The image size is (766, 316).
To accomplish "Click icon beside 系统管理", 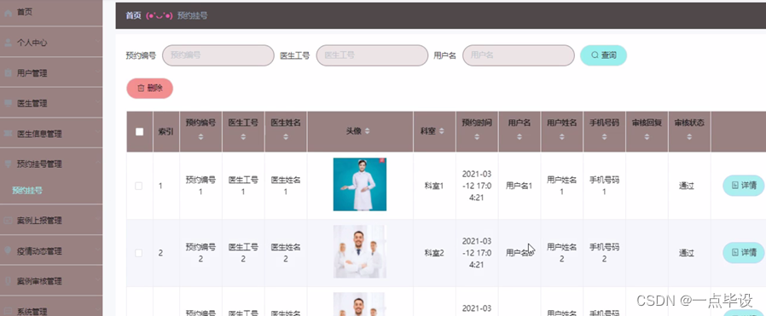I will [x=8, y=310].
